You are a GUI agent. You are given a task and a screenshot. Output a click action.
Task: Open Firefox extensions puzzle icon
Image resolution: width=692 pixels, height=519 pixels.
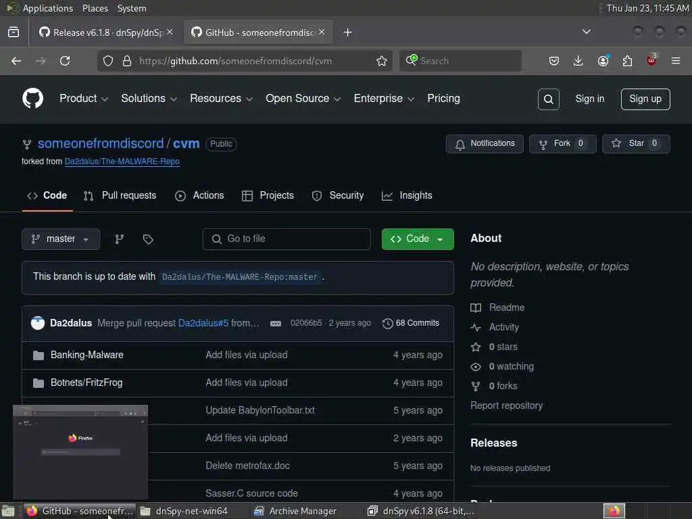[x=627, y=61]
